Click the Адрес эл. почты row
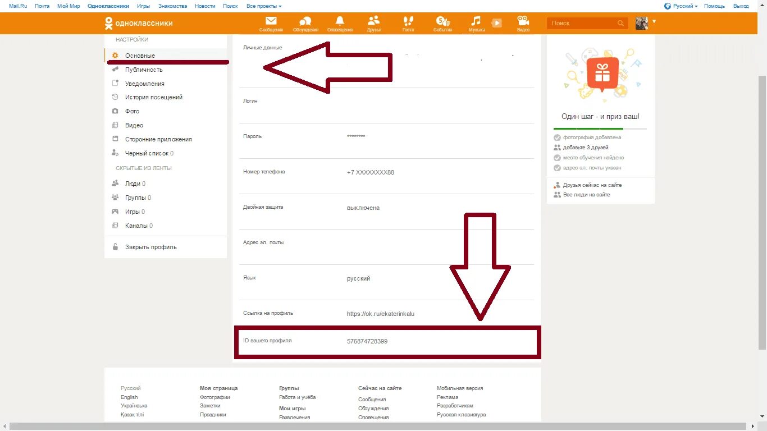 [x=387, y=247]
